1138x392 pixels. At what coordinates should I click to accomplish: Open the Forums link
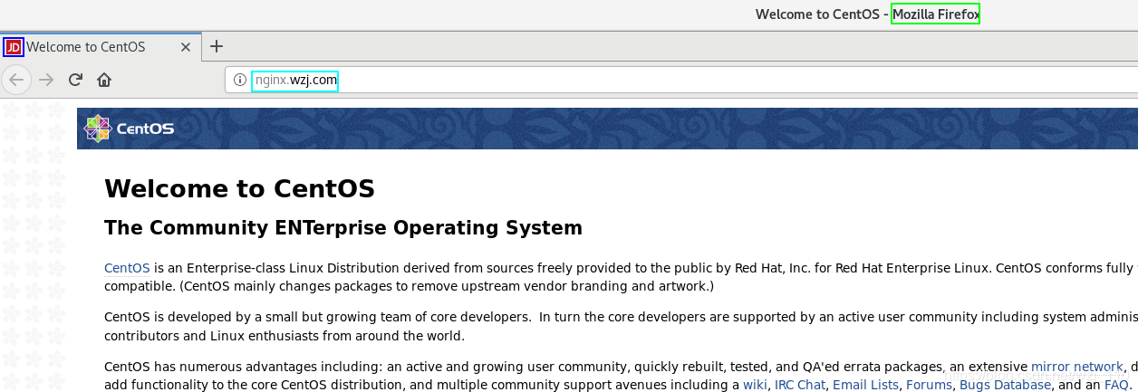929,385
